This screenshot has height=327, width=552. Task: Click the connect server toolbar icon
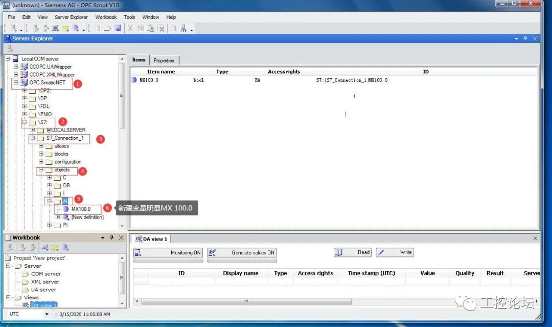pyautogui.click(x=36, y=28)
